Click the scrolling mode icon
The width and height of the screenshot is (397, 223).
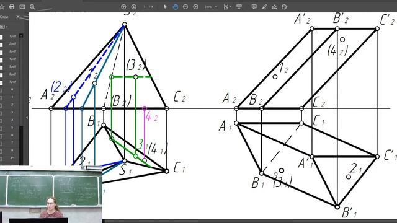point(239,7)
